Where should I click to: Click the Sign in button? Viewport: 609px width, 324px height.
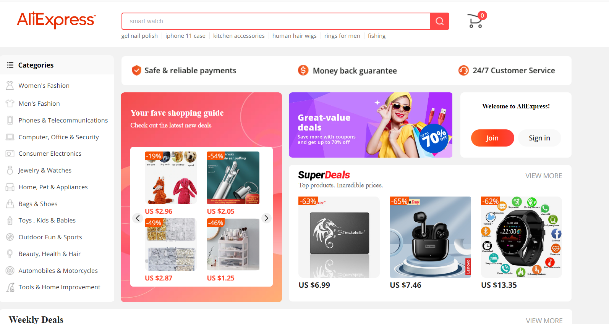539,138
